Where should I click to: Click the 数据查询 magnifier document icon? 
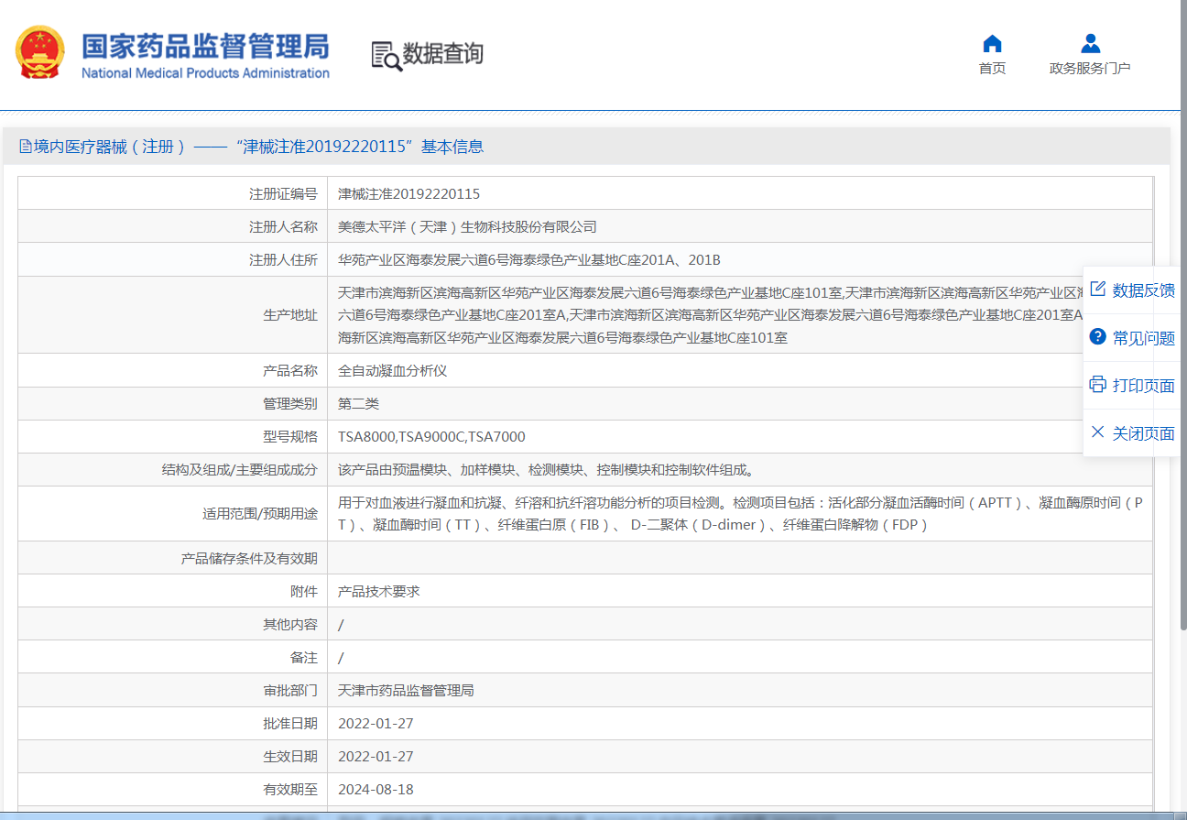(386, 55)
